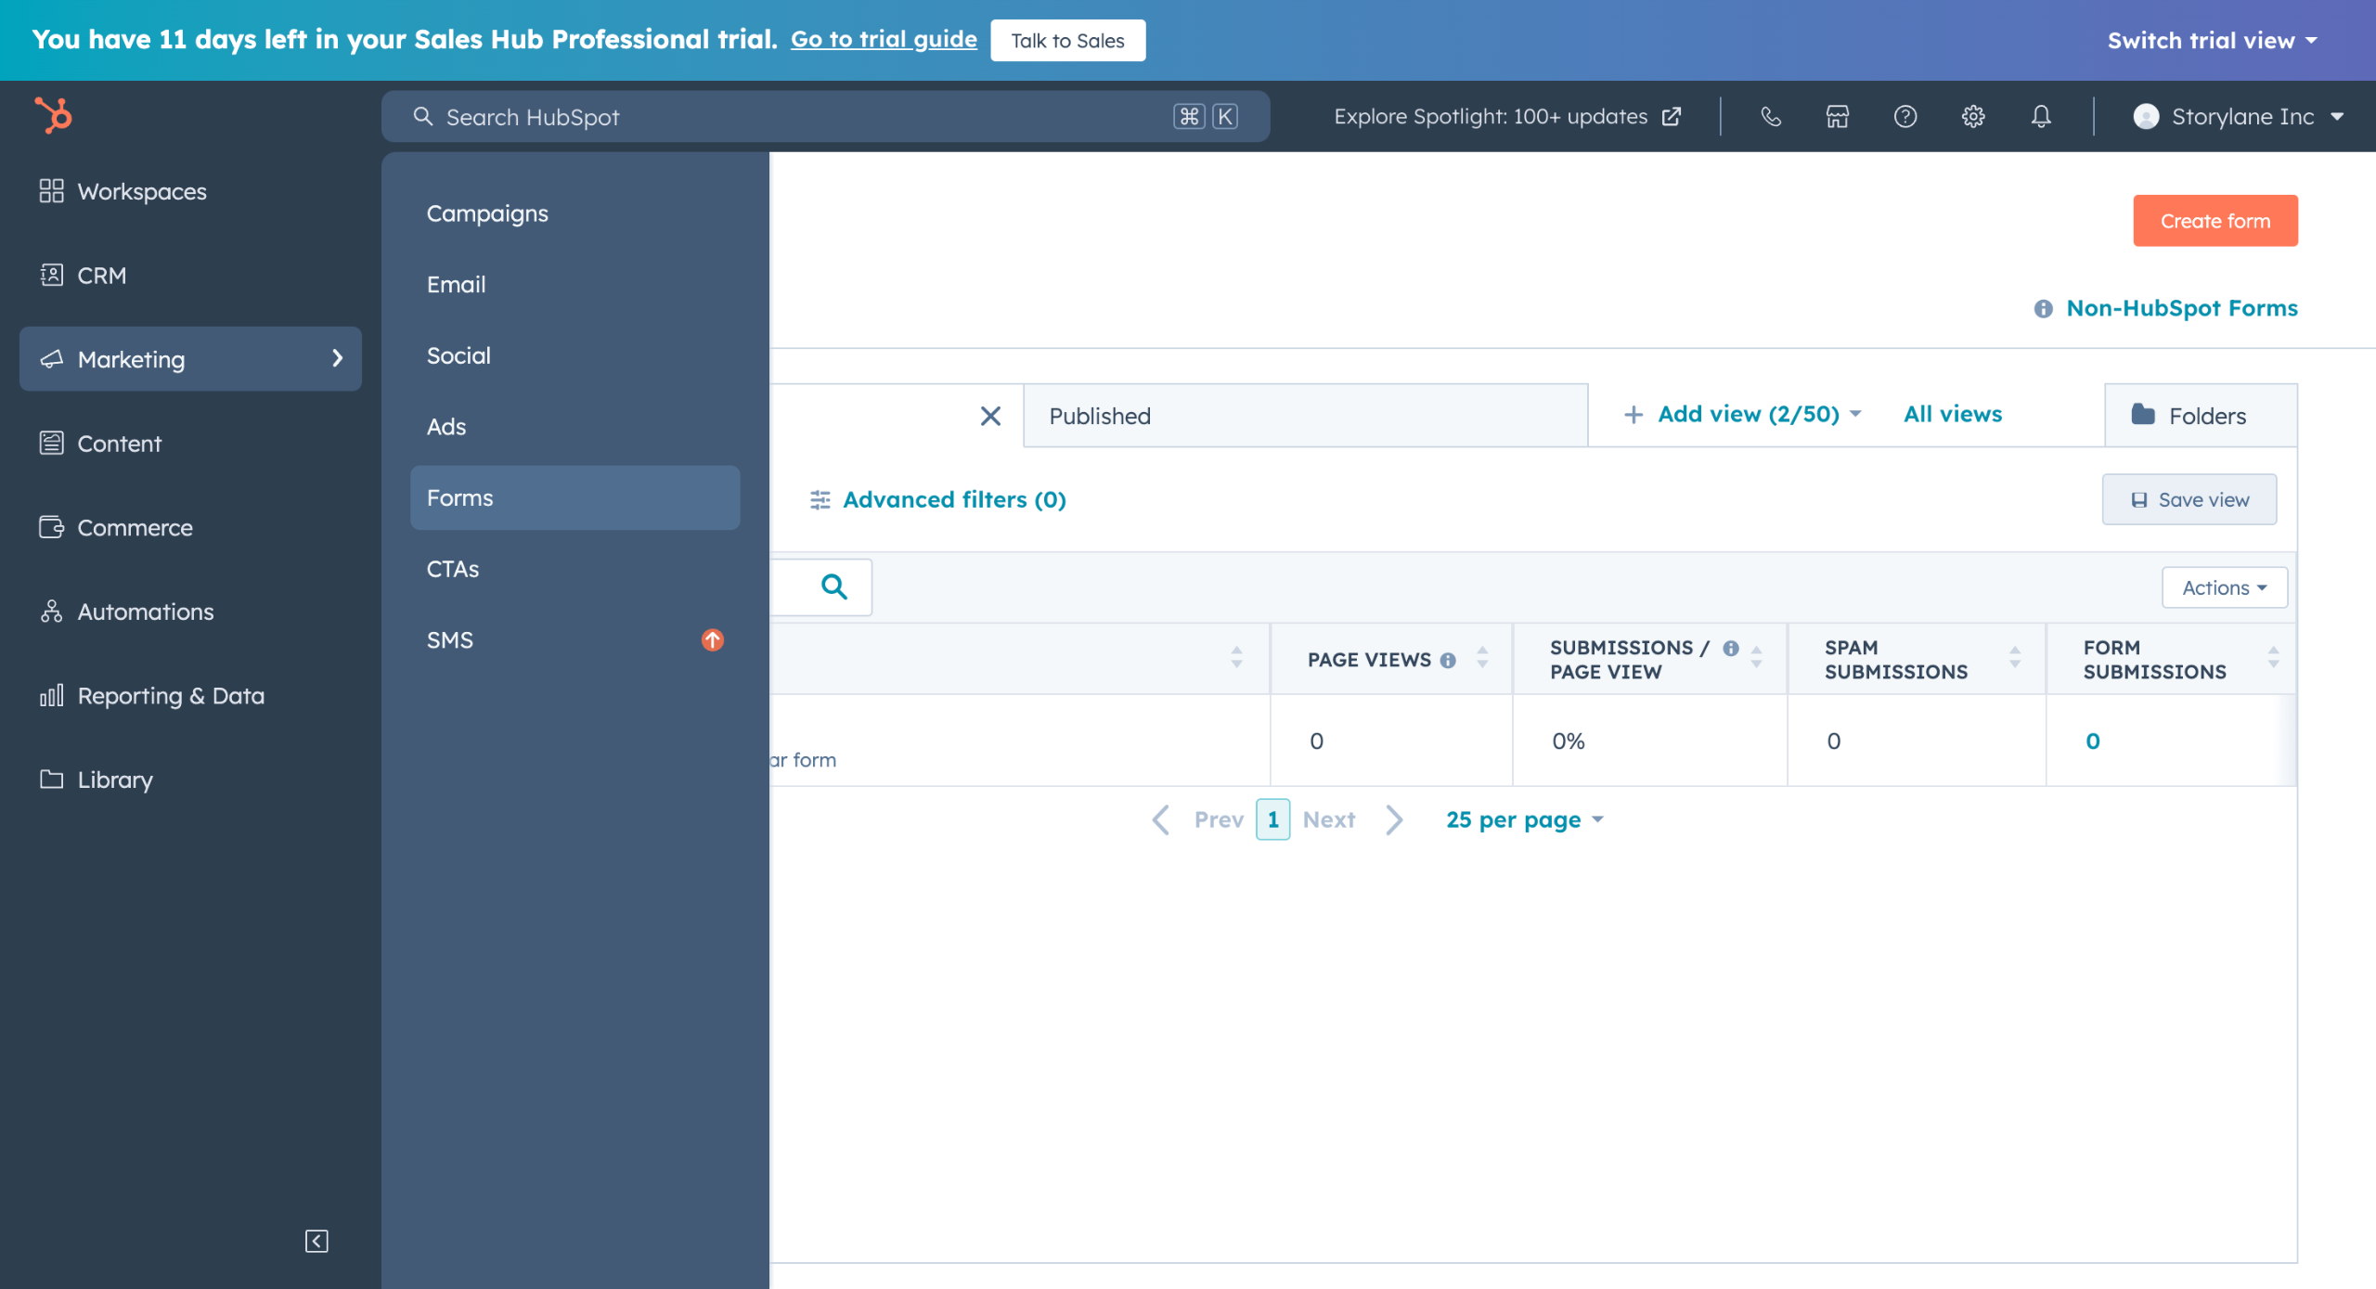Open the Go to trial guide link

point(884,39)
